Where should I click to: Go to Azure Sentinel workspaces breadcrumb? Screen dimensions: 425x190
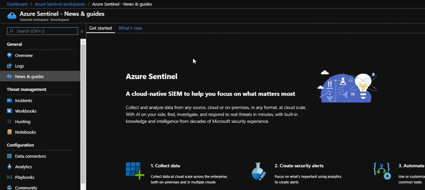62,4
